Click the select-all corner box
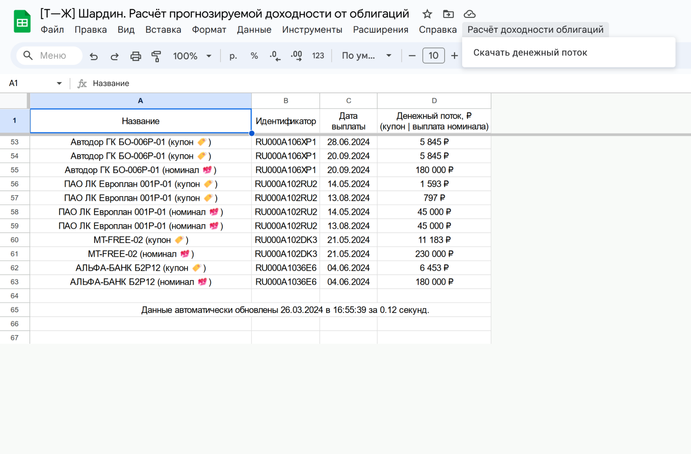 [14, 101]
